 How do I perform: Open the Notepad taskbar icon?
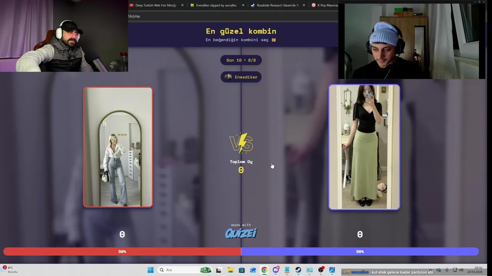(287, 270)
